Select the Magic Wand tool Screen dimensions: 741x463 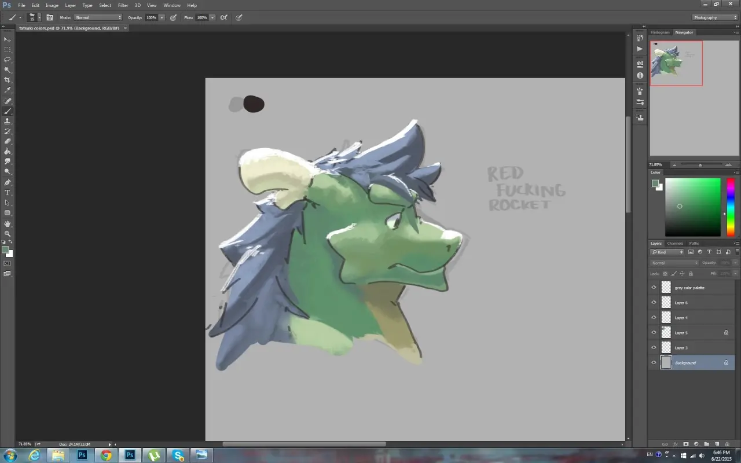tap(8, 70)
